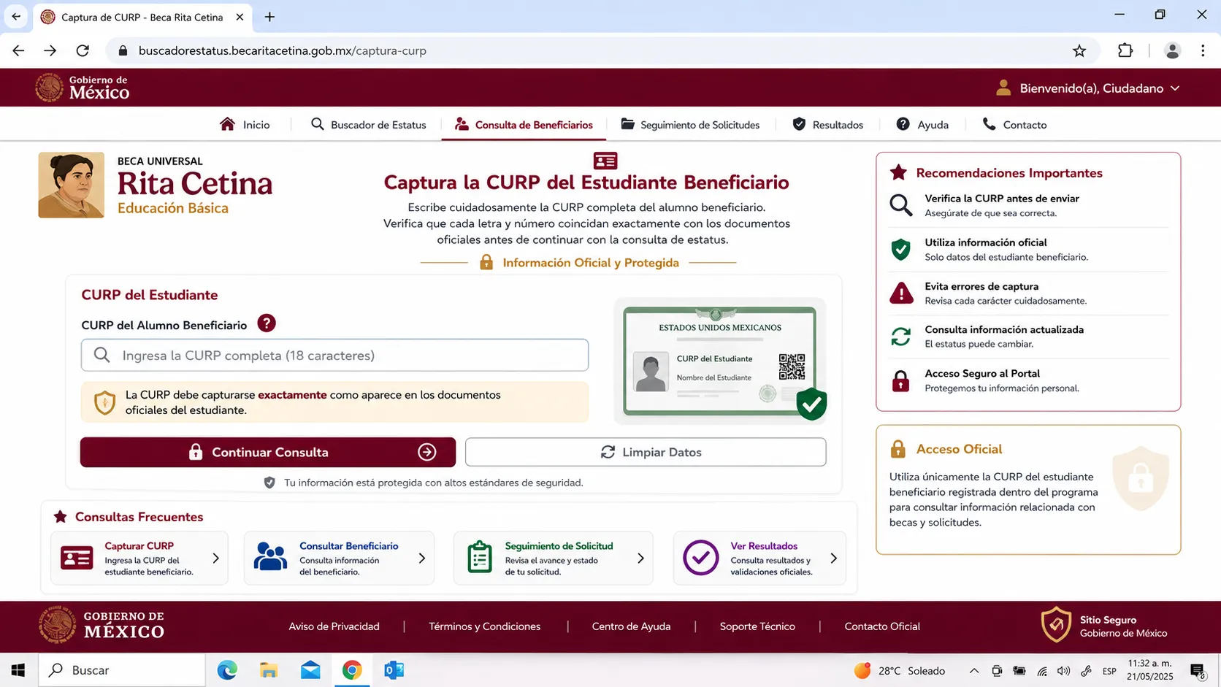
Task: Click the refresh icon by Consulta información actualizada
Action: pos(901,337)
